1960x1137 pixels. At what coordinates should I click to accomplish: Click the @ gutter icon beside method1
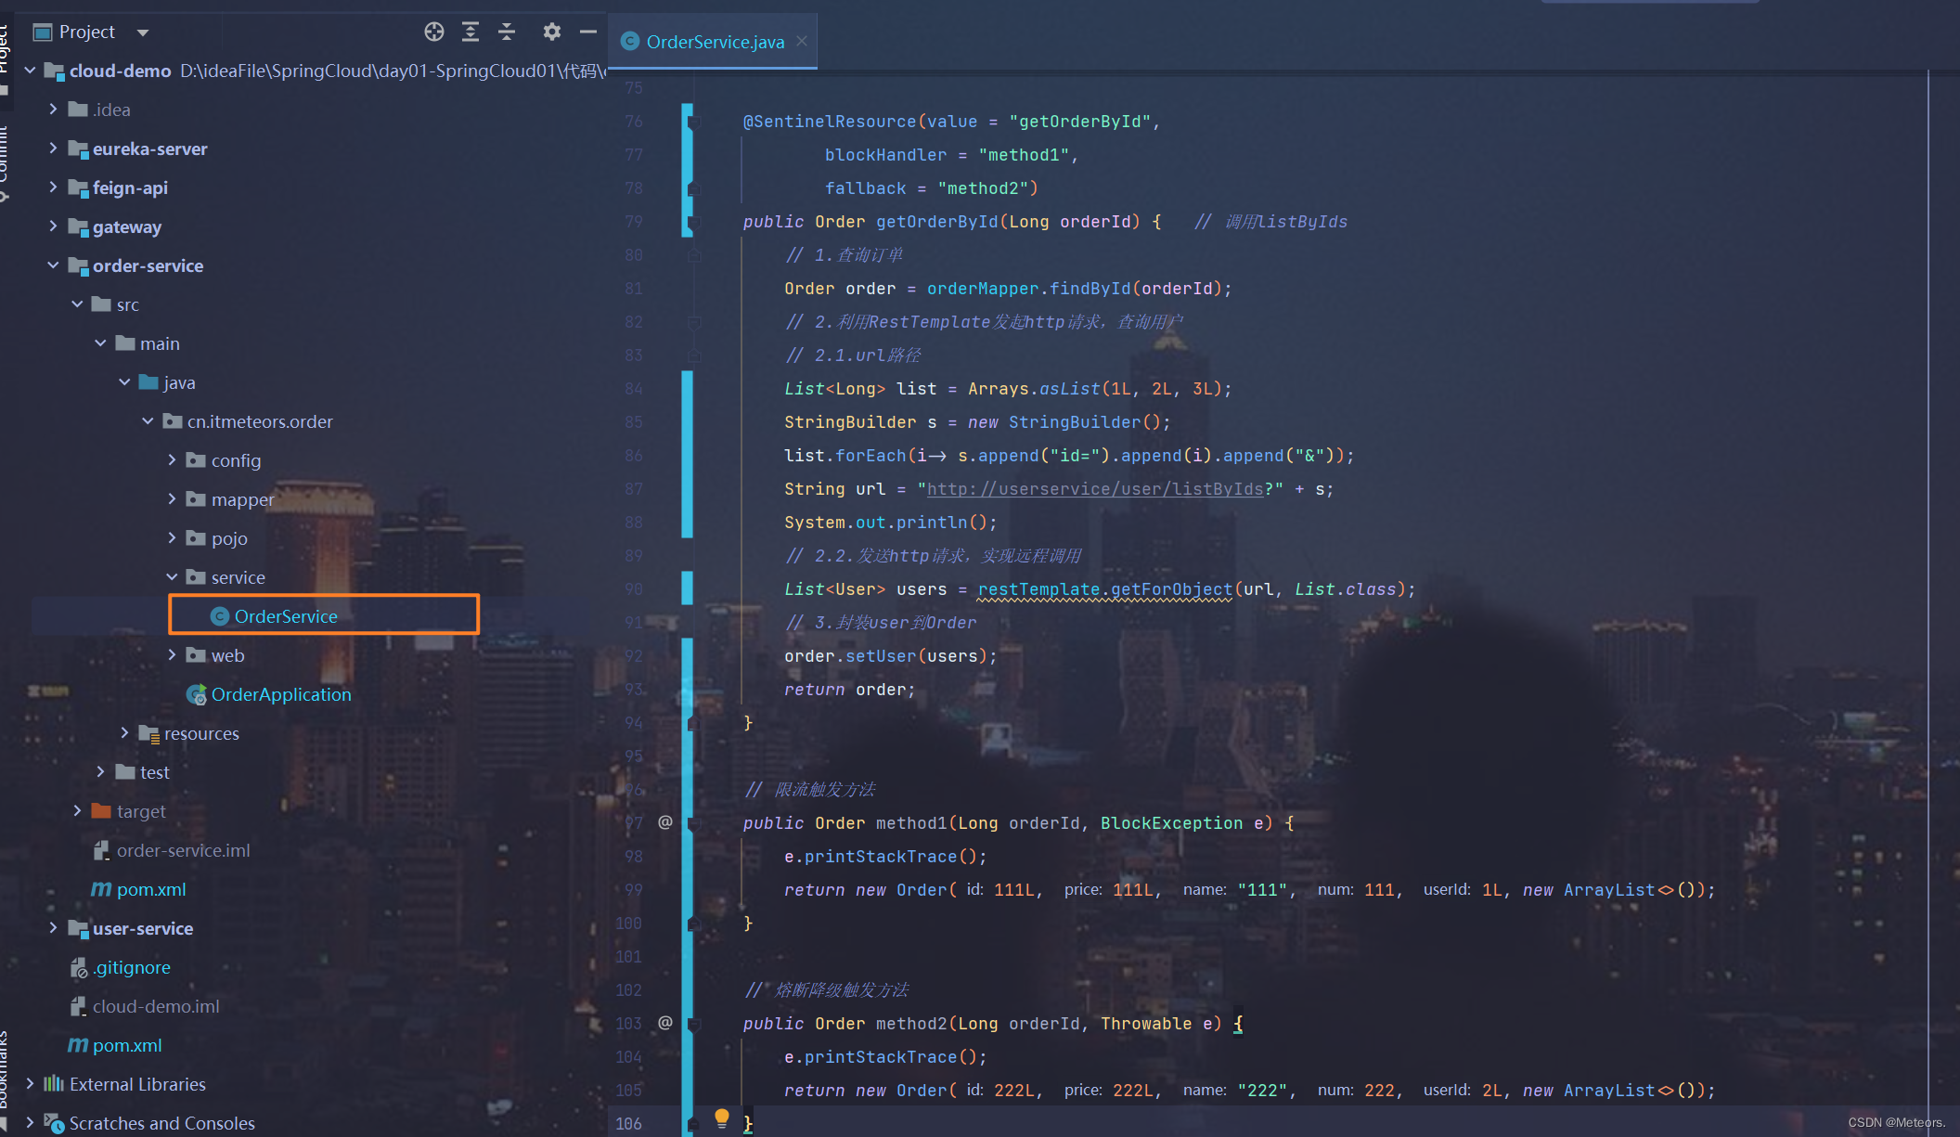[x=665, y=822]
